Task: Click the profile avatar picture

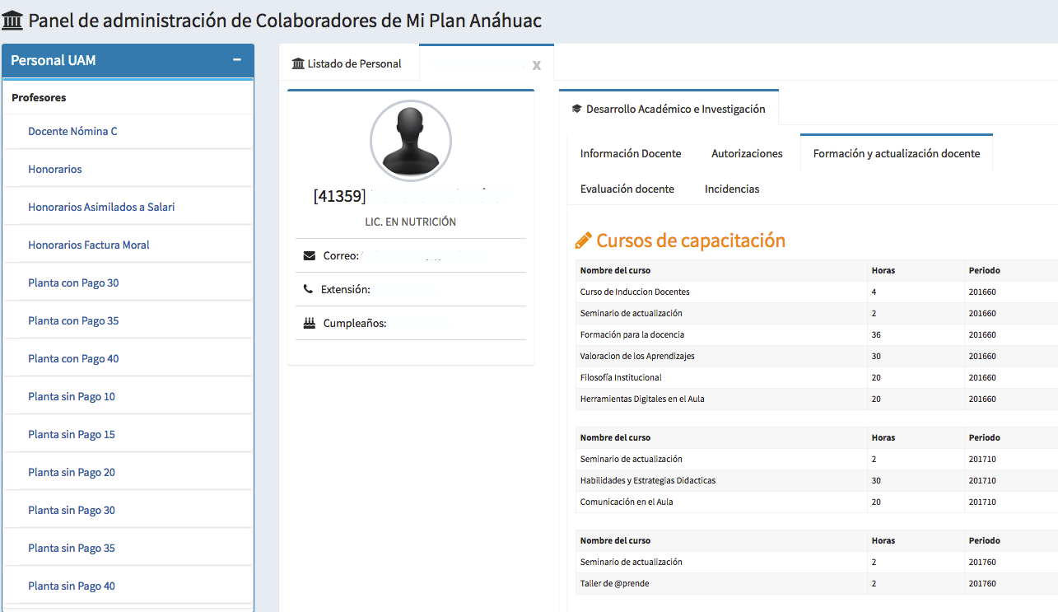Action: [x=410, y=141]
